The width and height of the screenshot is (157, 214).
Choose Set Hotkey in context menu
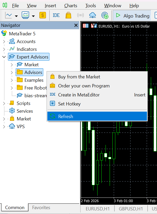pyautogui.click(x=97, y=104)
